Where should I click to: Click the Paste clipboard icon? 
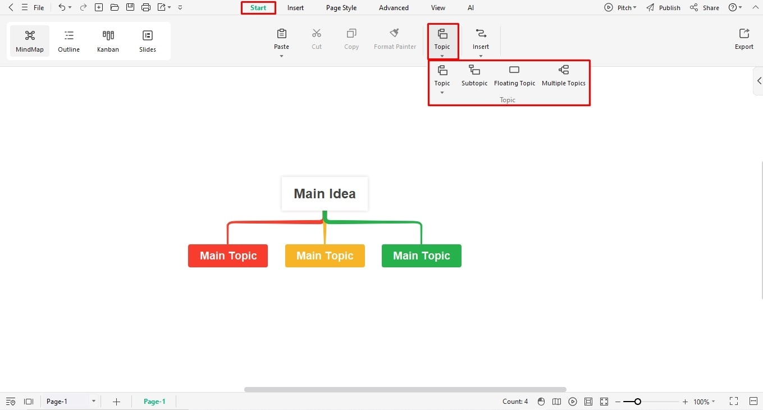tap(282, 34)
